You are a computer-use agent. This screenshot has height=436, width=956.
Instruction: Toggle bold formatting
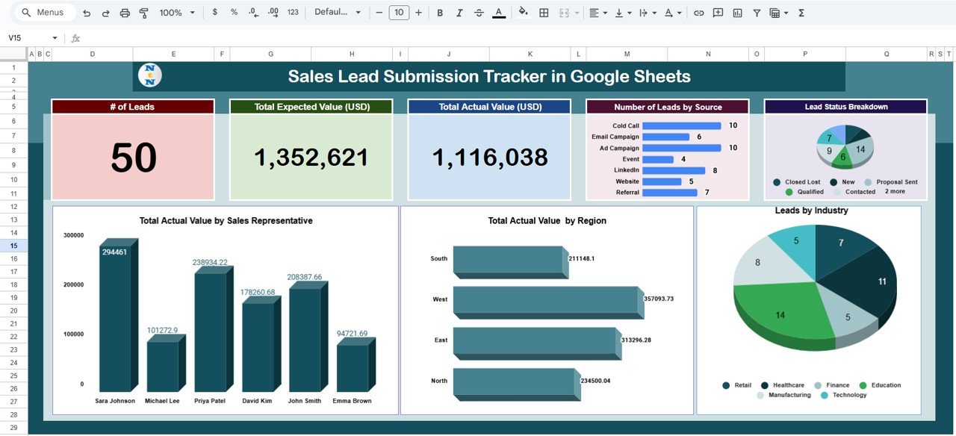tap(439, 13)
